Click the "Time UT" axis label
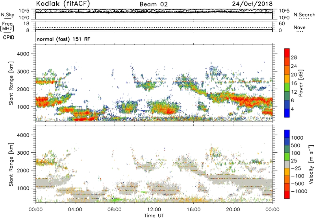The height and width of the screenshot is (218, 315). 154,216
